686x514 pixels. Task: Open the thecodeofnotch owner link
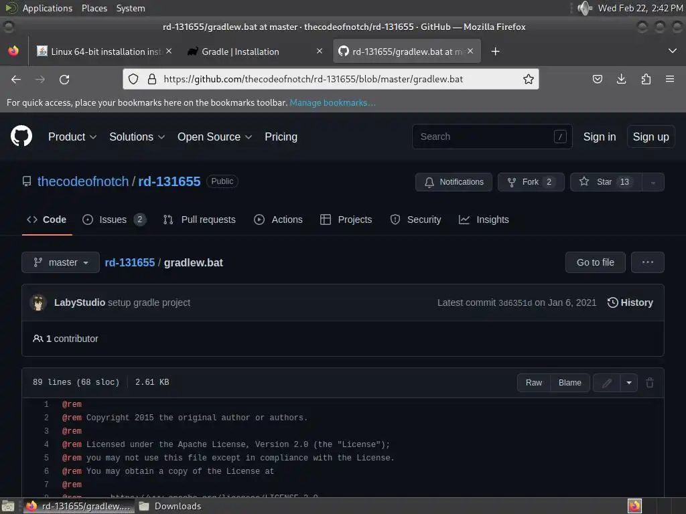(82, 181)
